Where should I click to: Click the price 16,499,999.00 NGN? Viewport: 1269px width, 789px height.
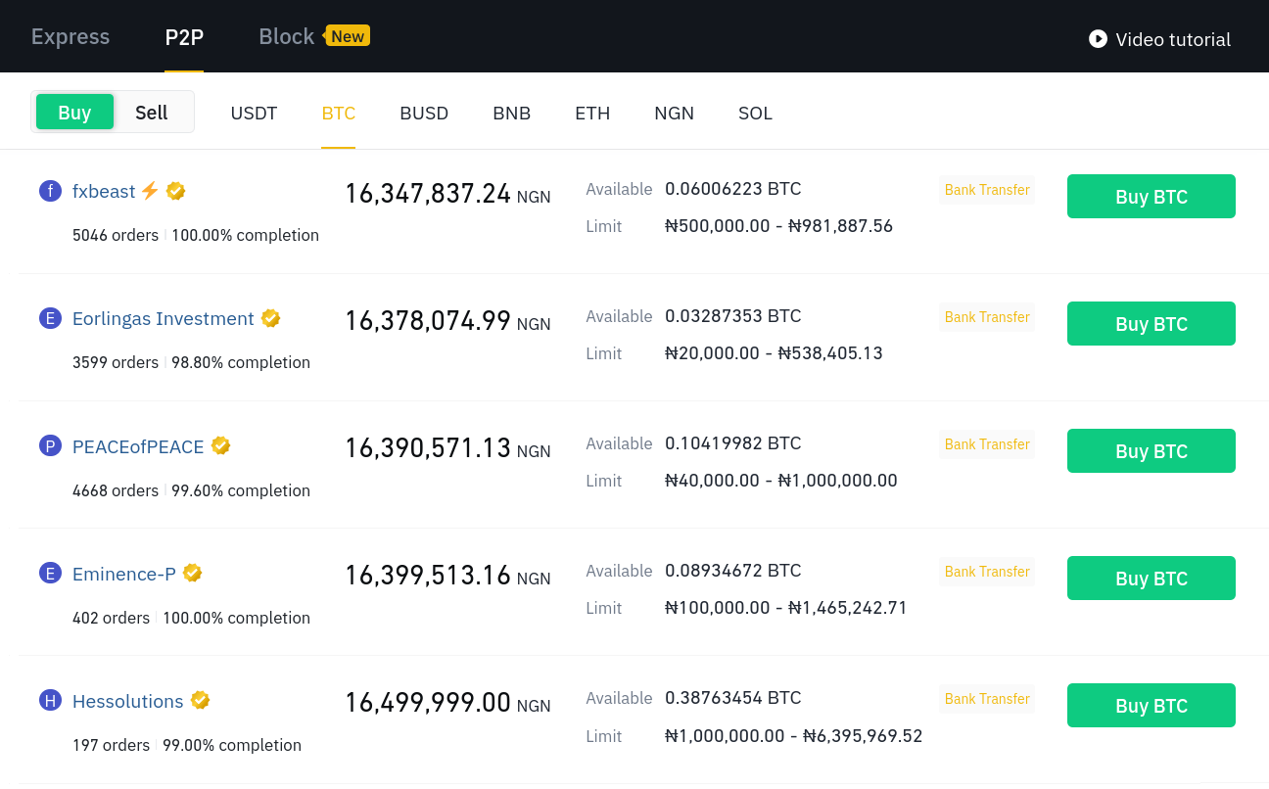(x=447, y=703)
